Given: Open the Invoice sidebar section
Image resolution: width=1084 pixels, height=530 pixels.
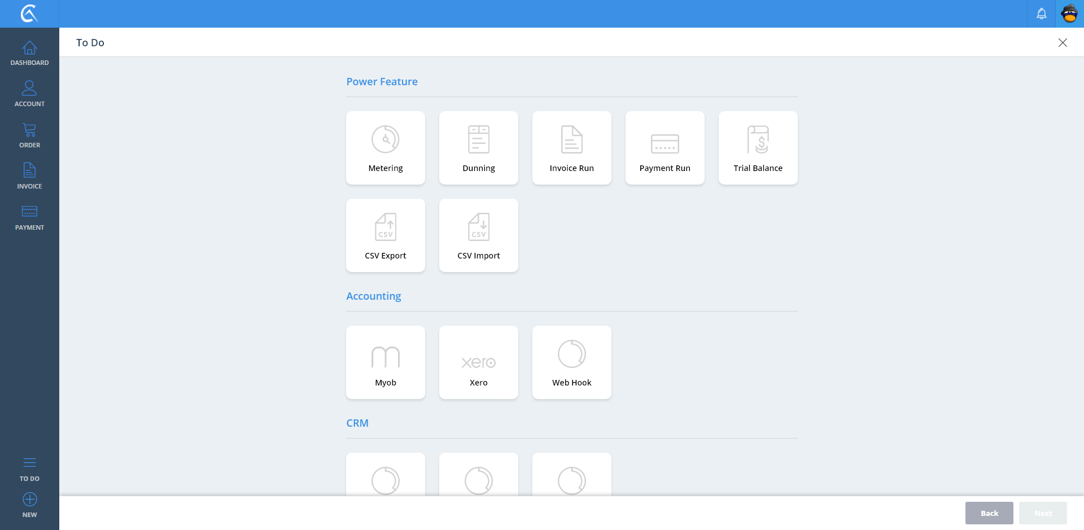Looking at the screenshot, I should (x=29, y=177).
